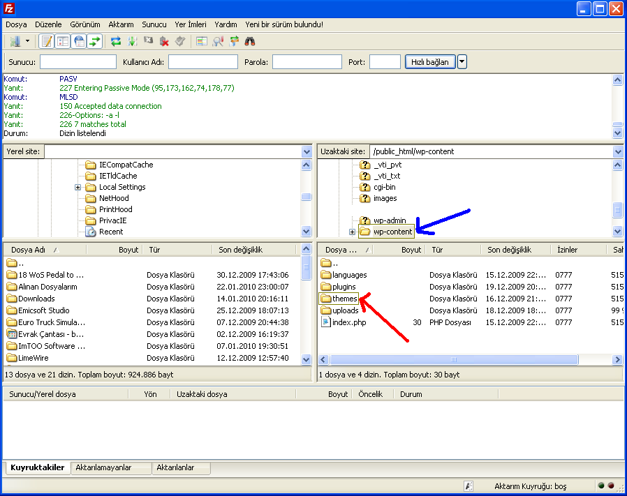This screenshot has height=496, width=627.
Task: Click the Parola input field
Action: (x=307, y=62)
